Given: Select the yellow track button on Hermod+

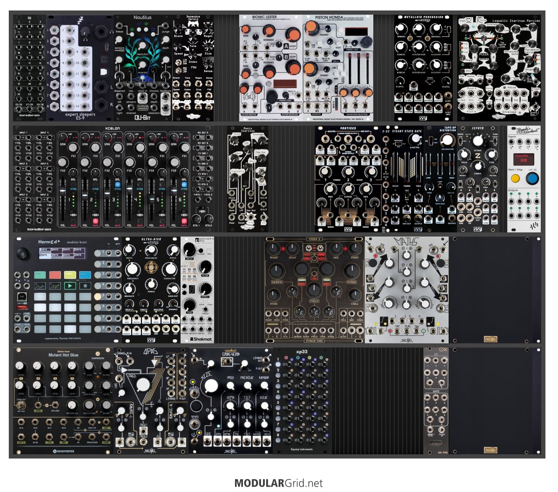Looking at the screenshot, I should tap(70, 275).
